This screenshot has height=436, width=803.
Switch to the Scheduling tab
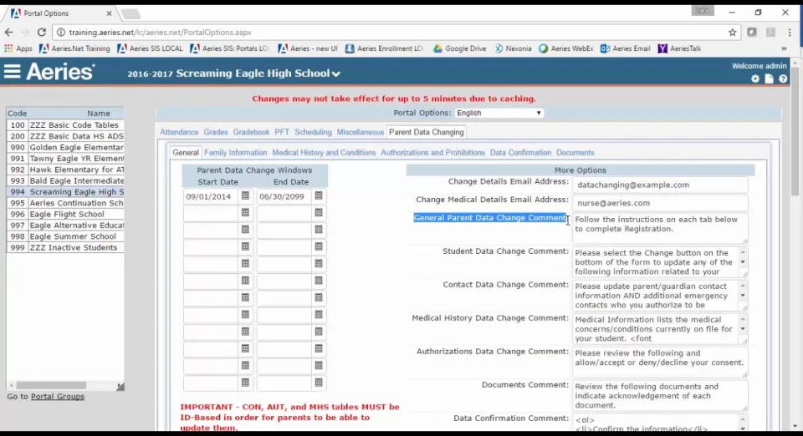click(x=313, y=132)
